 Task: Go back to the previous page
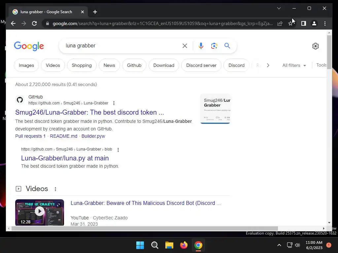coord(13,23)
